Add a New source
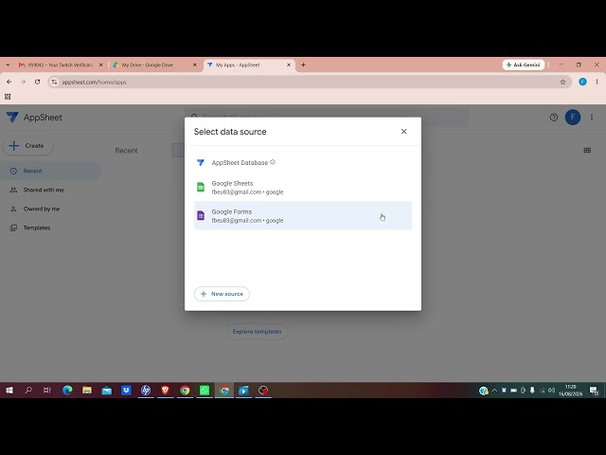This screenshot has width=606, height=455. (222, 294)
